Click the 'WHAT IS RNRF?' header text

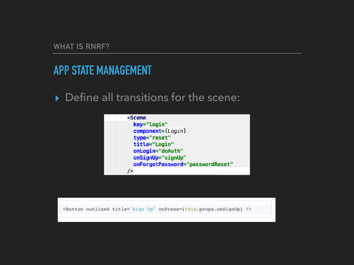pyautogui.click(x=81, y=47)
